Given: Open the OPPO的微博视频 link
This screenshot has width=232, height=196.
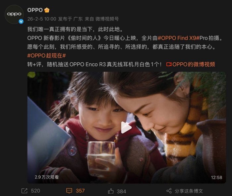Looking at the screenshot, I should 194,64.
